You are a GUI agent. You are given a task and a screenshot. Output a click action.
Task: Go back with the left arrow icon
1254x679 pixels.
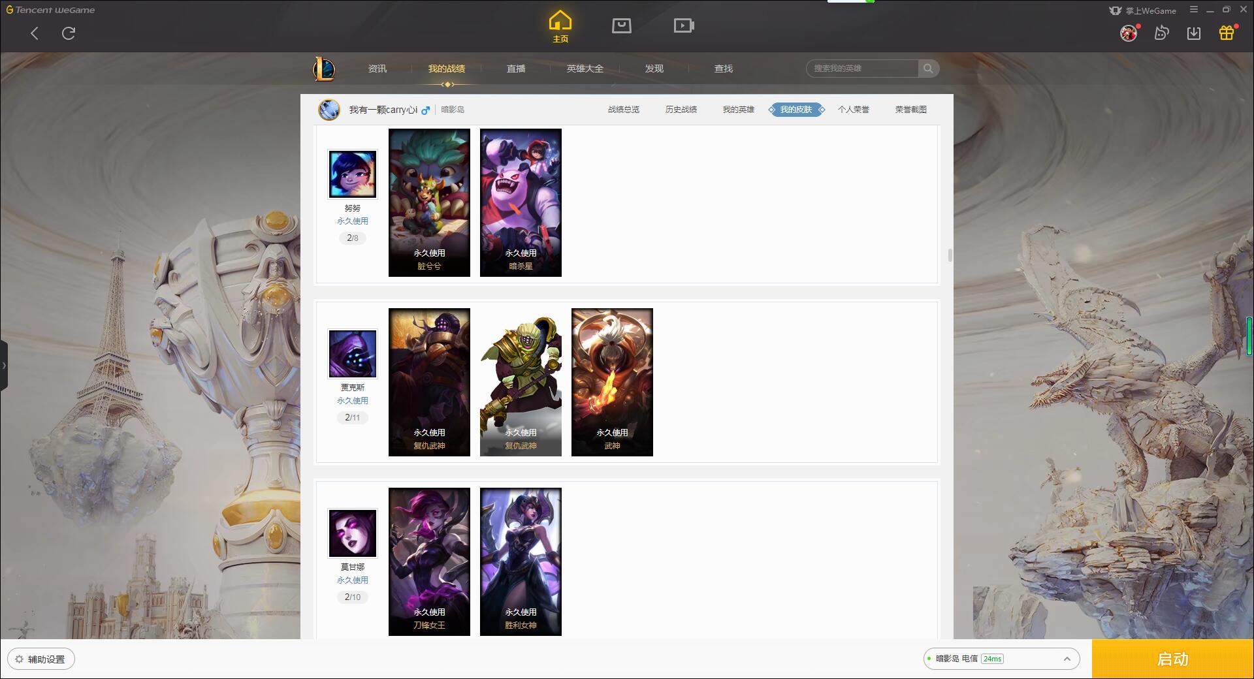click(x=35, y=33)
